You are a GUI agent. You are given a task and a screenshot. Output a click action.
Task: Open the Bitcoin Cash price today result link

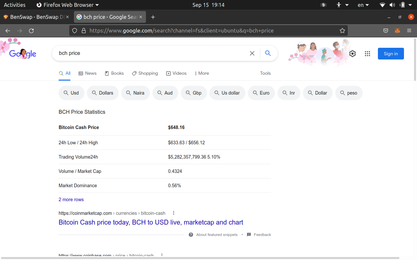(x=151, y=222)
